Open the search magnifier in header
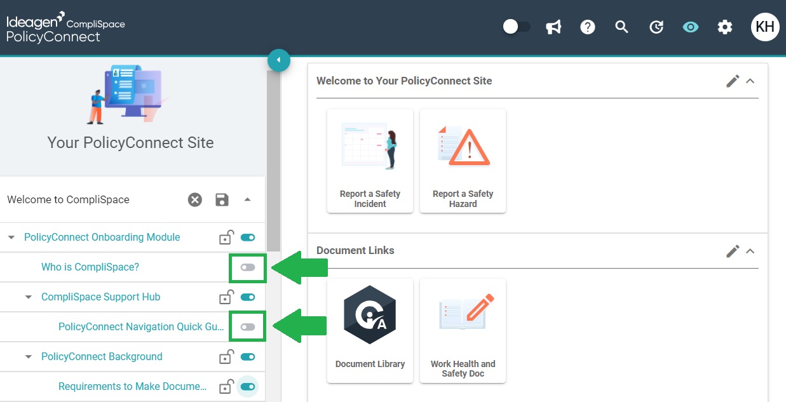Image resolution: width=786 pixels, height=402 pixels. (x=622, y=27)
